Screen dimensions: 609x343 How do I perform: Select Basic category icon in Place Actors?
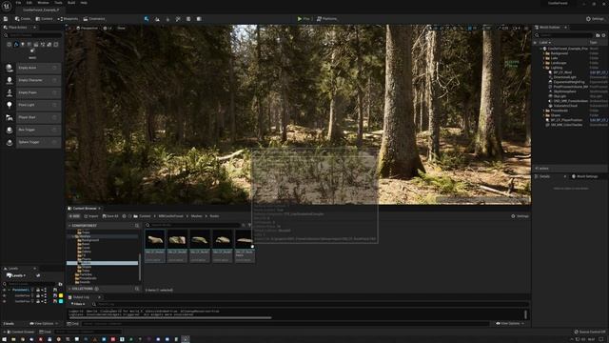click(16, 45)
